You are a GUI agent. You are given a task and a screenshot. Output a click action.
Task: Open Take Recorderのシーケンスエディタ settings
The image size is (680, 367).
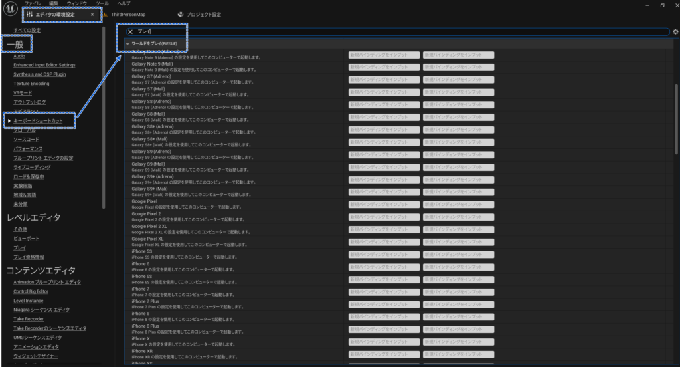coord(49,328)
